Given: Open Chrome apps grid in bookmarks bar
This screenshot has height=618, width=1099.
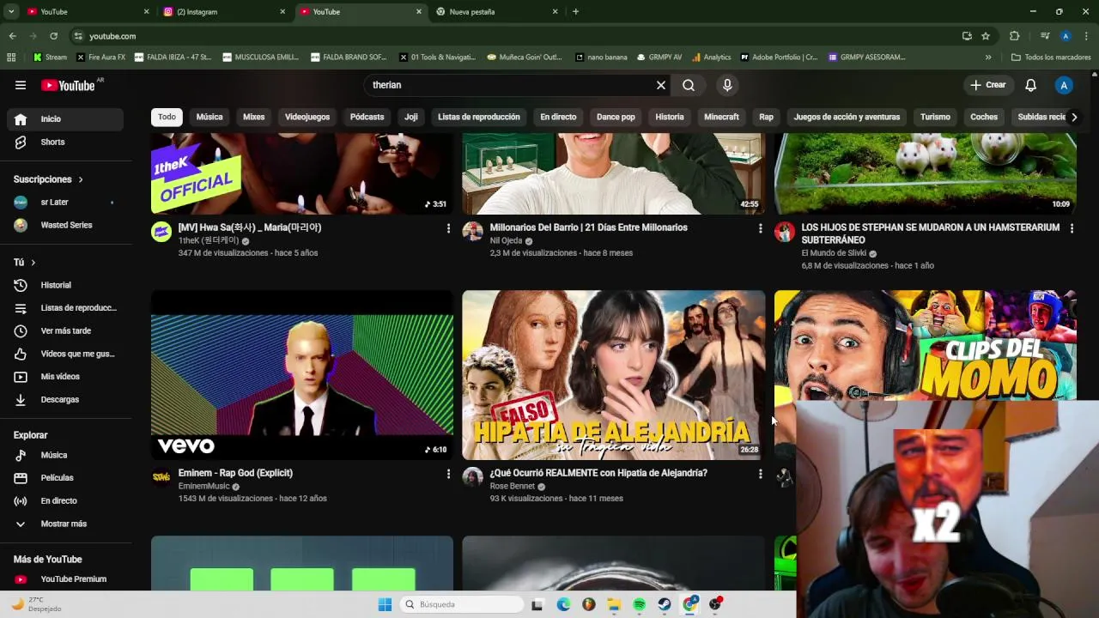Looking at the screenshot, I should click(11, 58).
